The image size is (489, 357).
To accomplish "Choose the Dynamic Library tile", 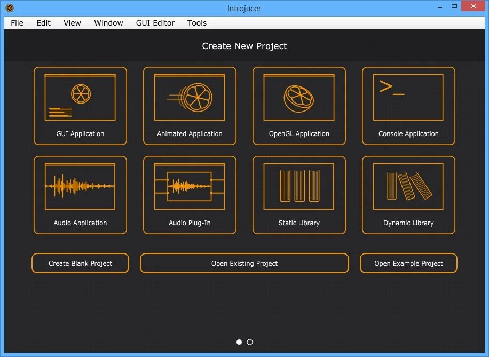I will 408,195.
